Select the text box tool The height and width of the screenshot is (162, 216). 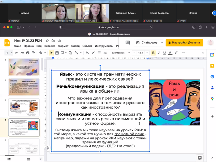click(57, 53)
